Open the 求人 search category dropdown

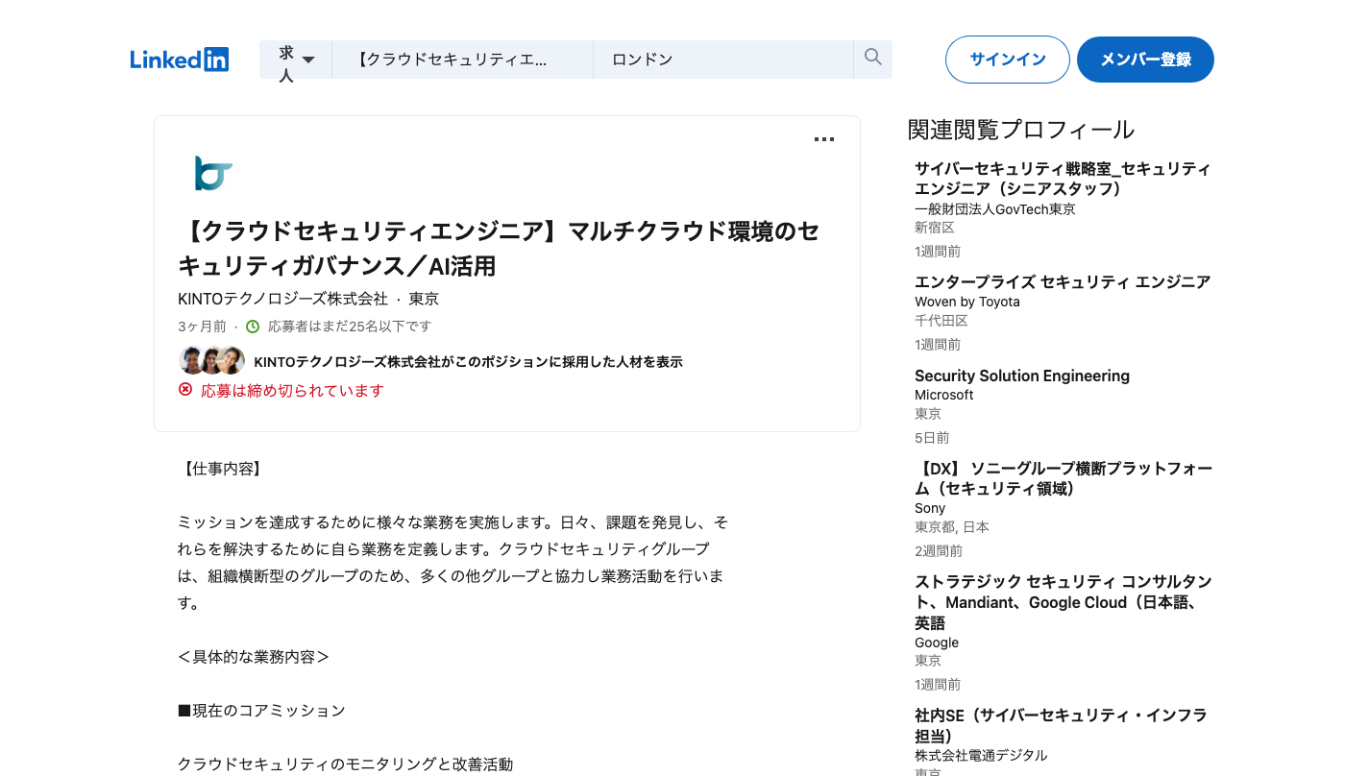coord(296,60)
